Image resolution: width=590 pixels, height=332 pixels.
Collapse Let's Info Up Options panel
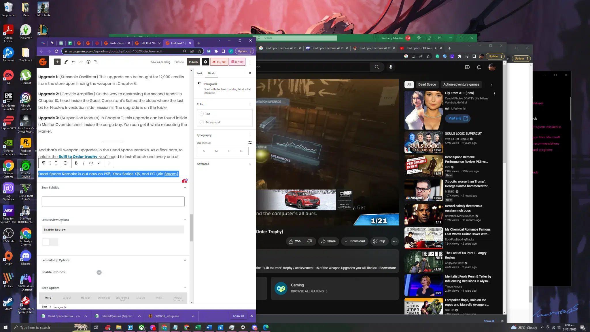(185, 260)
